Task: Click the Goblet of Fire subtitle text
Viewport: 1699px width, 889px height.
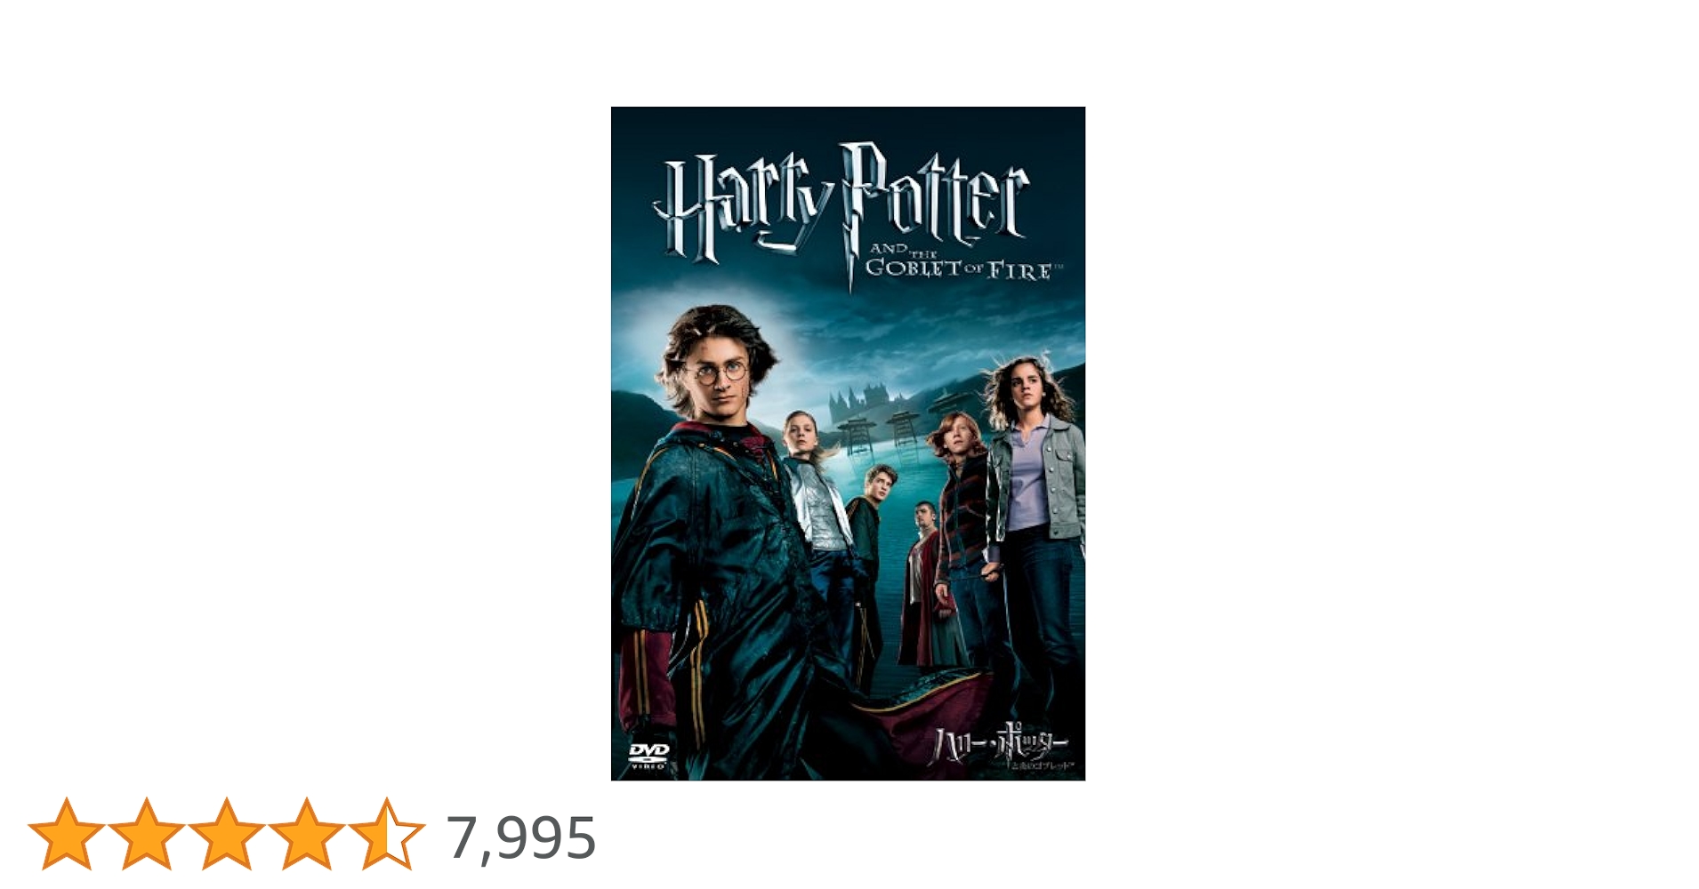Action: pos(959,269)
